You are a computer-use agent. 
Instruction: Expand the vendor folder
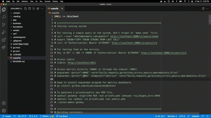[16, 30]
